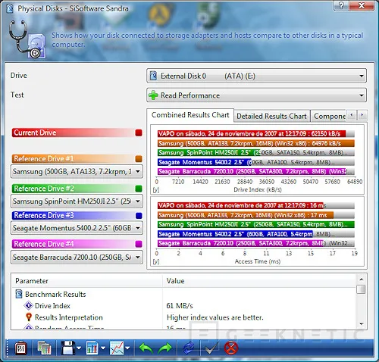Click the green back arrow icon
Screen dimensions: 379x362
(x=146, y=348)
